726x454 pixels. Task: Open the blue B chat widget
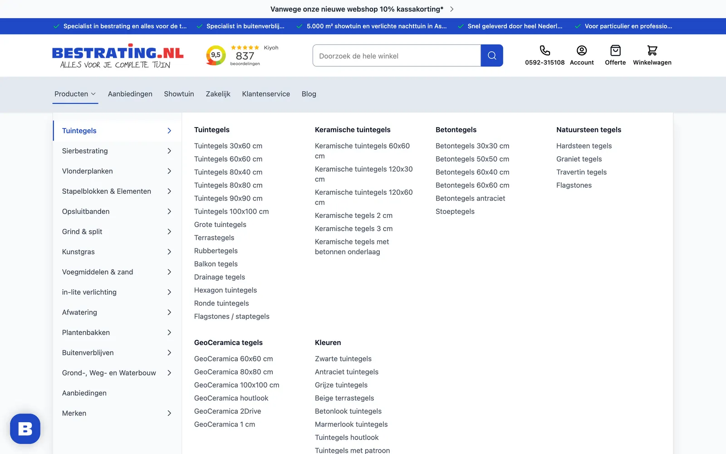click(x=25, y=429)
